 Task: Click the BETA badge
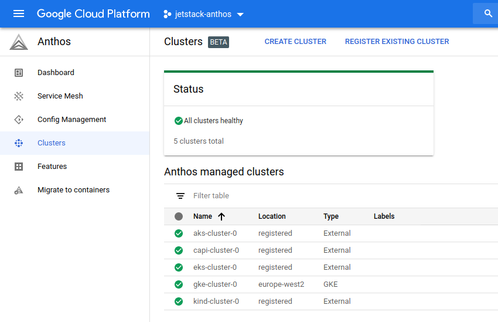click(x=219, y=42)
